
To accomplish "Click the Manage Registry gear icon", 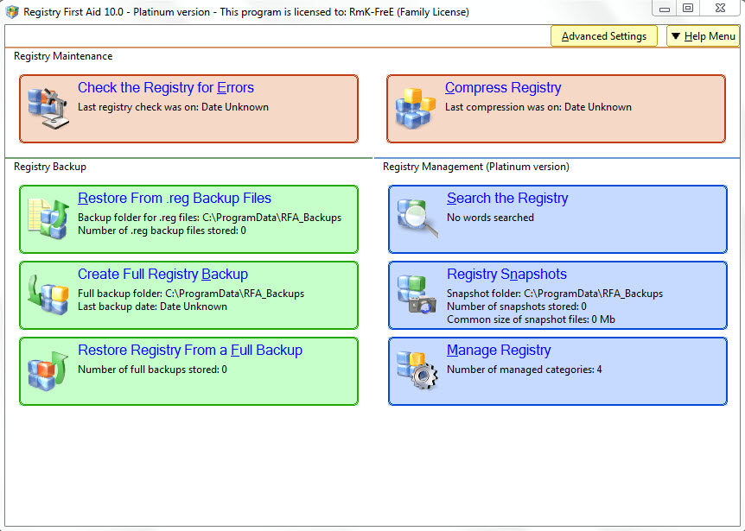I will 417,370.
